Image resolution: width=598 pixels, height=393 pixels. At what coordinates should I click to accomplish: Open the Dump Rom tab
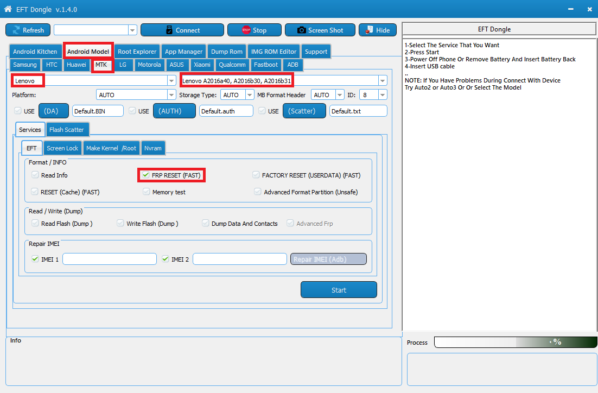[226, 52]
